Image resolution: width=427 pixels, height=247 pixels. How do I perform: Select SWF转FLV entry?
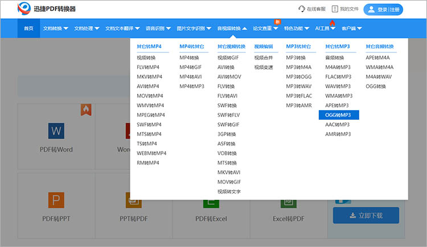point(229,115)
